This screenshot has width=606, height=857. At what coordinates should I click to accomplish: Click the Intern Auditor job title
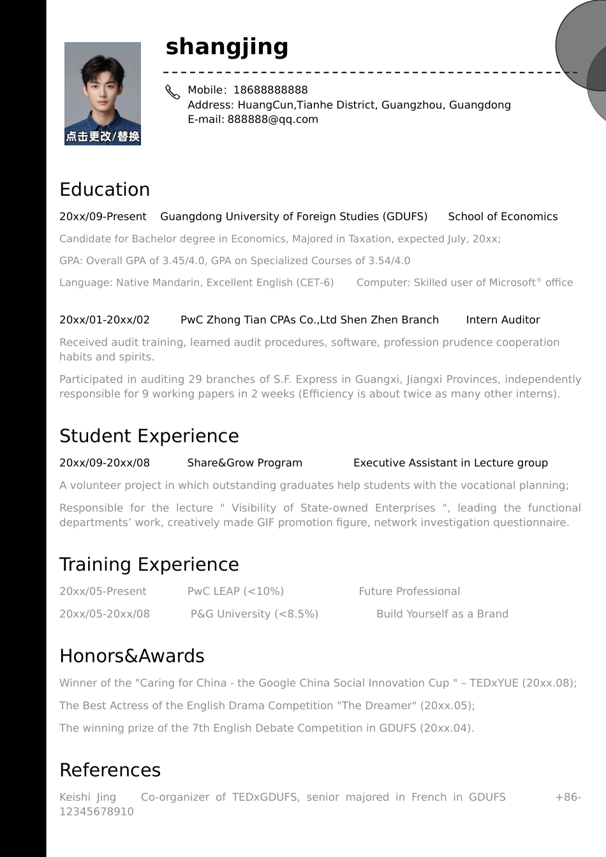(503, 319)
